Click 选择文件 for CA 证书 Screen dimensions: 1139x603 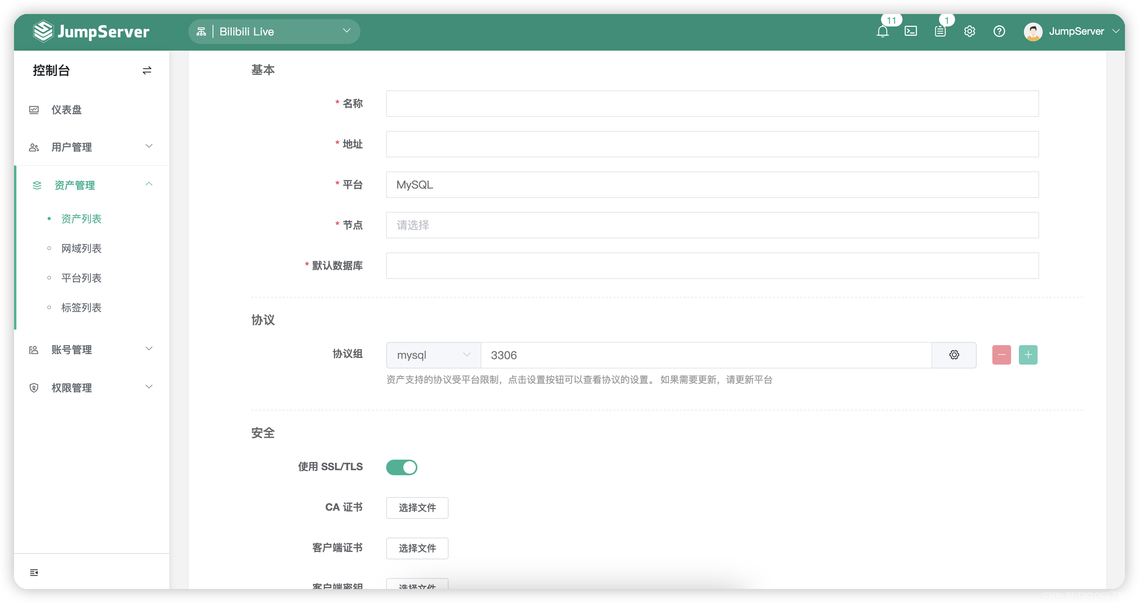point(417,508)
